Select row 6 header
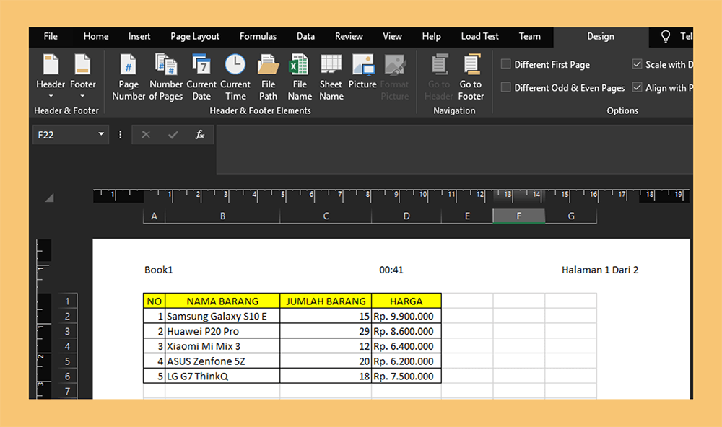 tap(67, 377)
